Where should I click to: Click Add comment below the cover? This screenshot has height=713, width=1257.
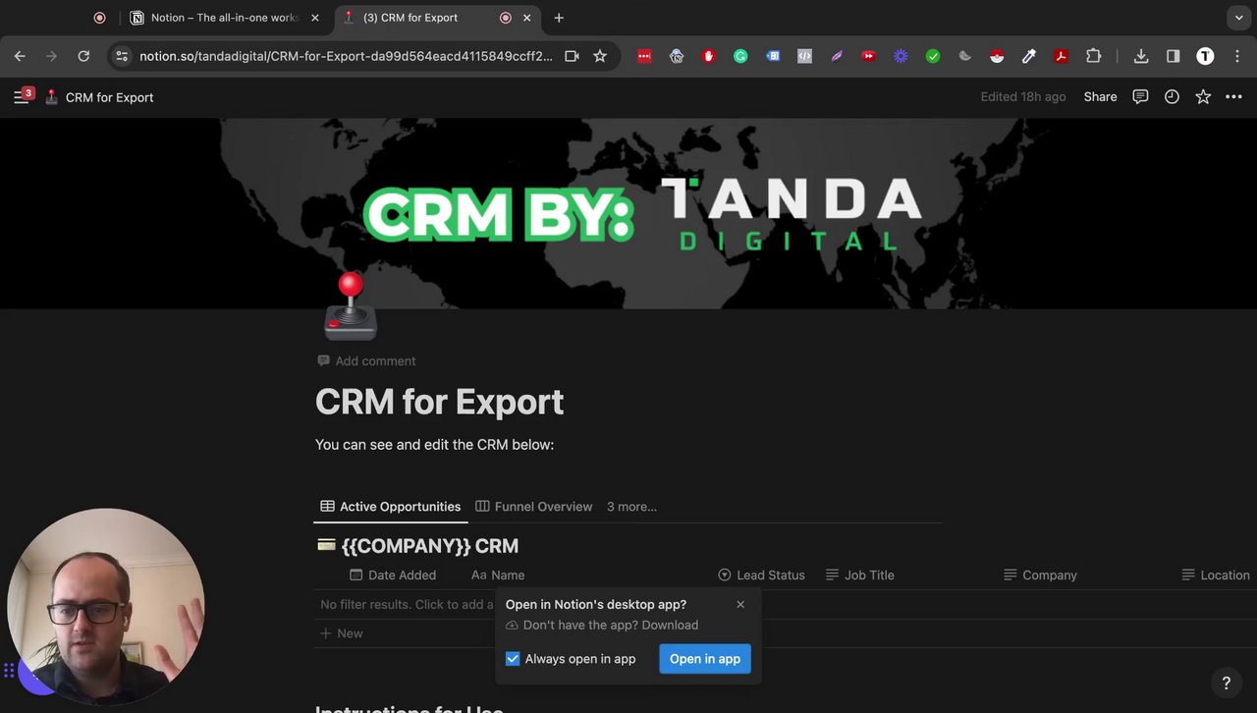pos(366,360)
